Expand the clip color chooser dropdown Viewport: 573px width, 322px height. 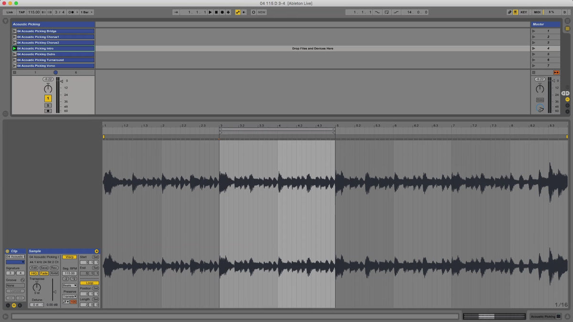click(15, 262)
